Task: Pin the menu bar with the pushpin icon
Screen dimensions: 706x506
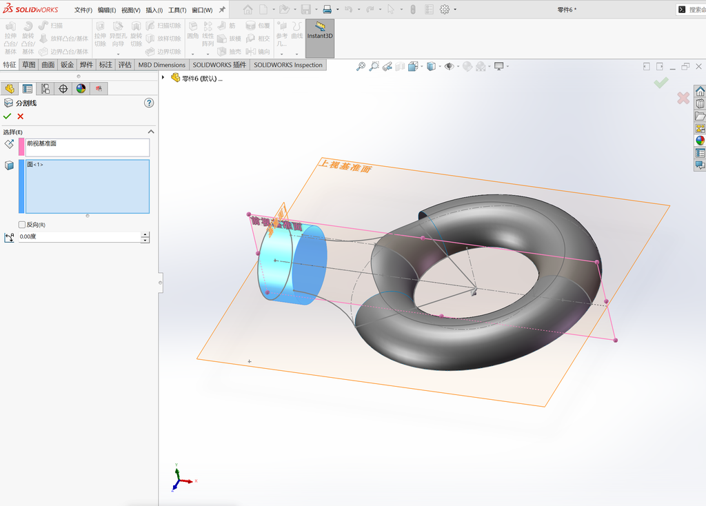Action: (x=222, y=10)
